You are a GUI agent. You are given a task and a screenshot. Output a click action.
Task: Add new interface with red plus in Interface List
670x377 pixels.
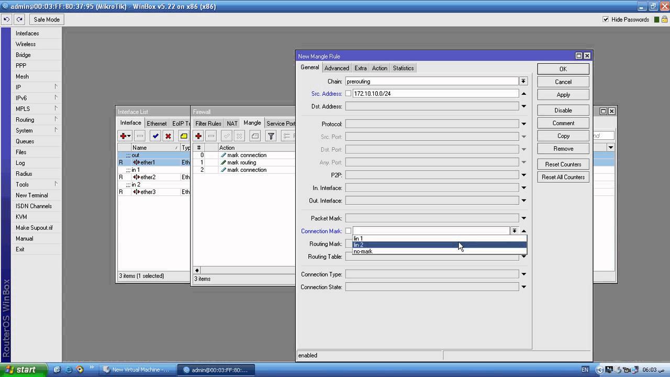point(125,136)
